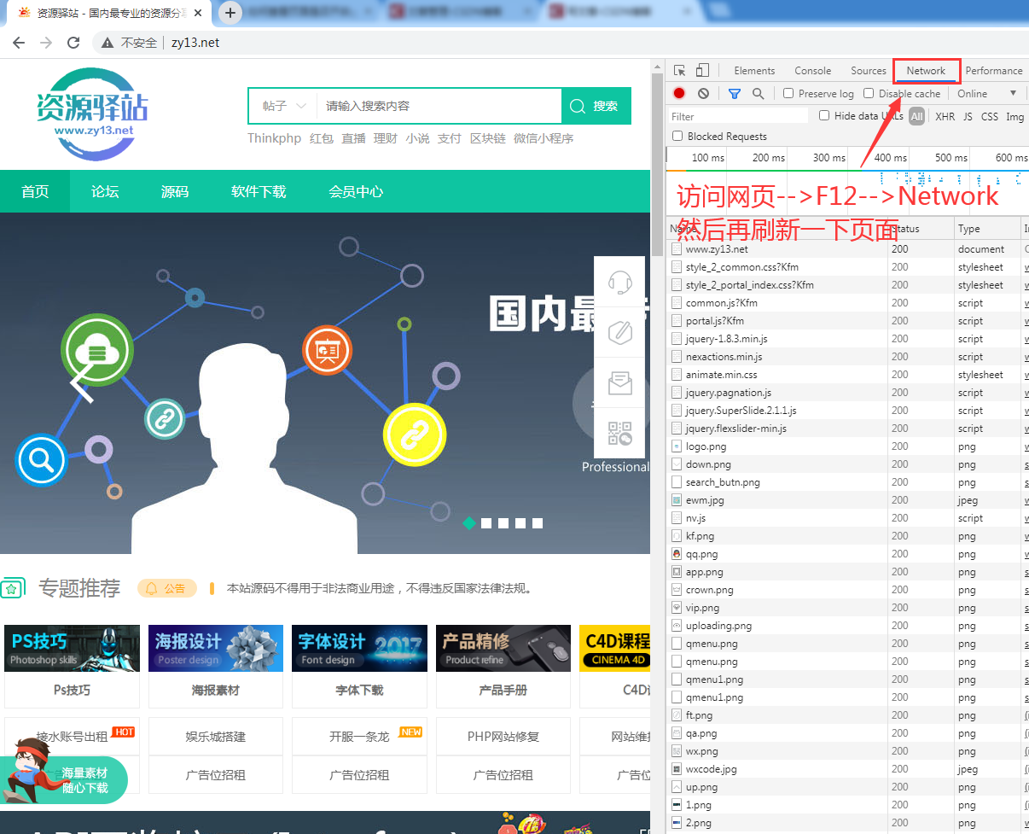The image size is (1029, 834).
Task: Enable the Preserve log checkbox
Action: (x=788, y=93)
